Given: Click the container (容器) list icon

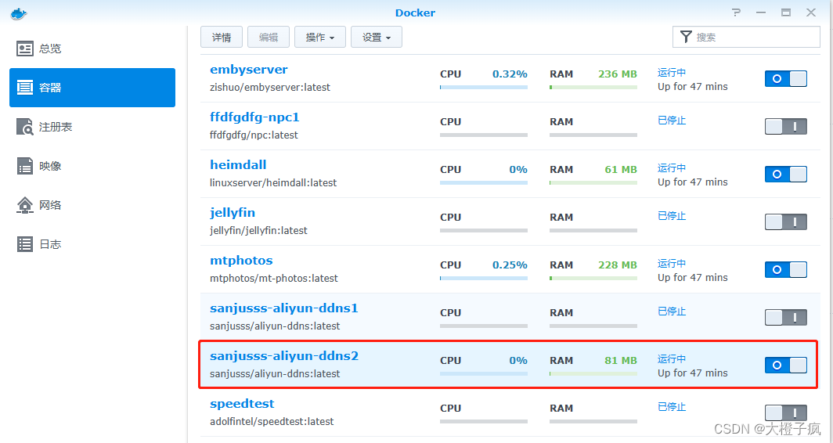Looking at the screenshot, I should tap(25, 88).
